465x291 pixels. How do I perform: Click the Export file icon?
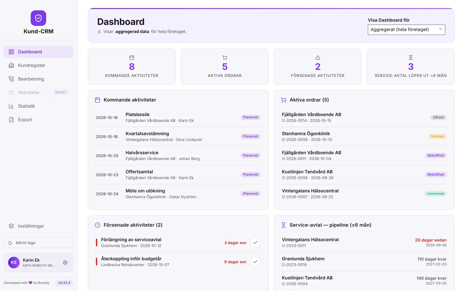(x=11, y=120)
